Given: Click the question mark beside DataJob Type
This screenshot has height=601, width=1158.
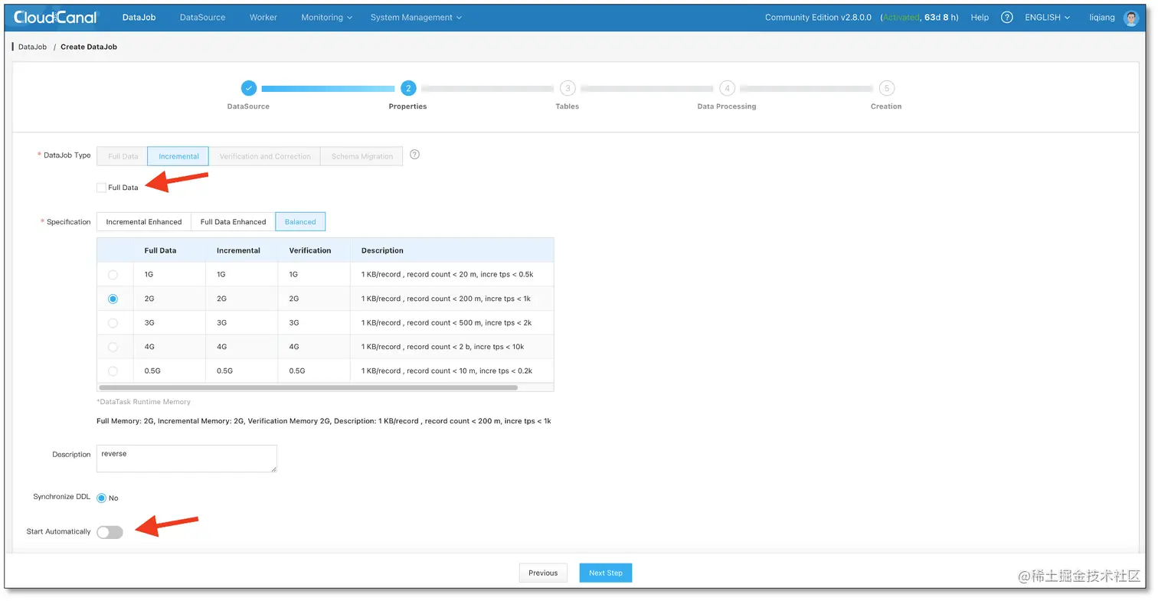Looking at the screenshot, I should (x=414, y=155).
